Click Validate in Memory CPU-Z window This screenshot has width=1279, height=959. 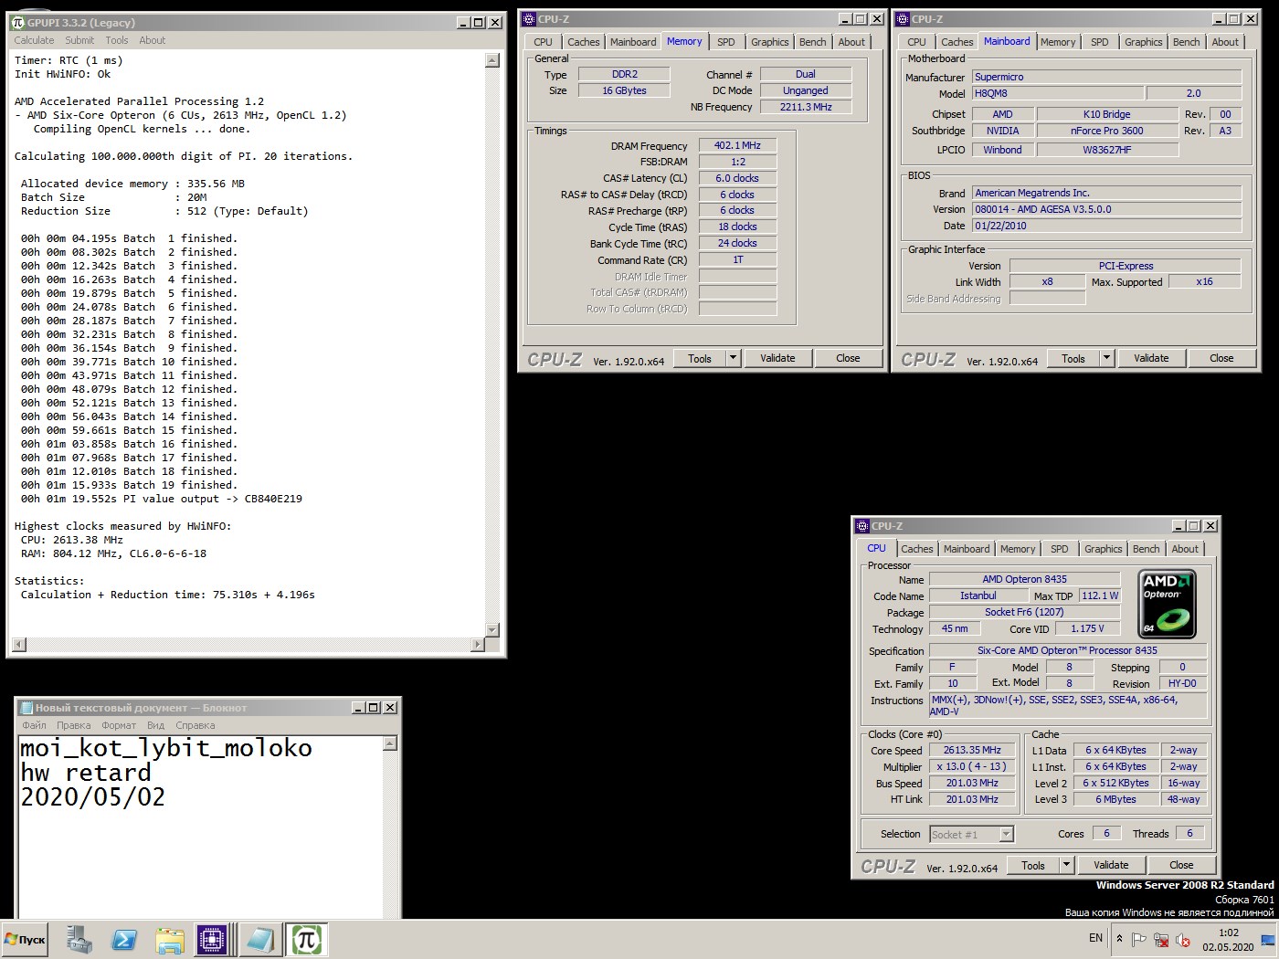[x=777, y=358]
